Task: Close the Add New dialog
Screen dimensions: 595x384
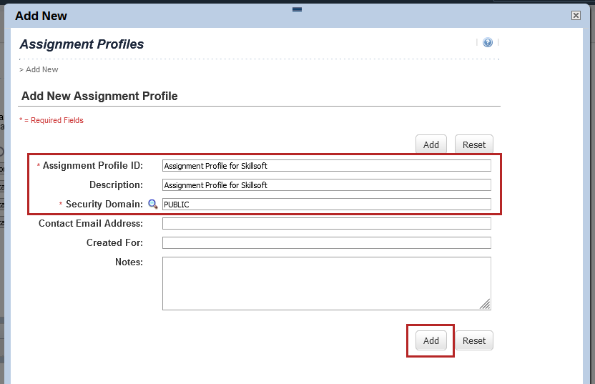Action: pos(576,15)
